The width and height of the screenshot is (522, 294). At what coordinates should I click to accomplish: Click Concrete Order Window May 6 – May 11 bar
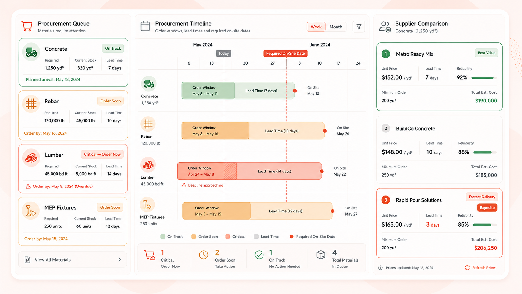tap(208, 91)
